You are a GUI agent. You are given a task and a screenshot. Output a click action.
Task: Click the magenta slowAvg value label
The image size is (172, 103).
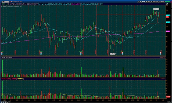click(76, 4)
